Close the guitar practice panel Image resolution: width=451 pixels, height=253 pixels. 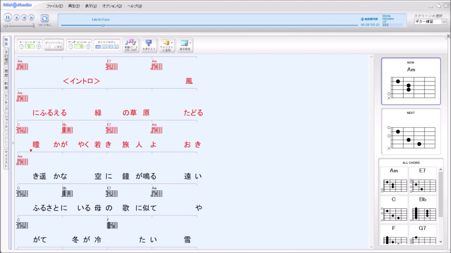pos(448,36)
